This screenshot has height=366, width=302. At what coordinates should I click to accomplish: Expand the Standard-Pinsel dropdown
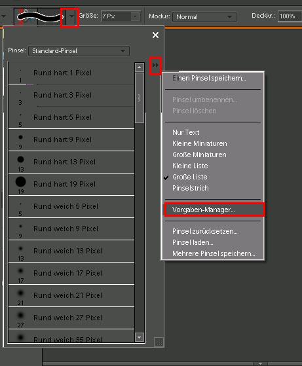click(79, 51)
